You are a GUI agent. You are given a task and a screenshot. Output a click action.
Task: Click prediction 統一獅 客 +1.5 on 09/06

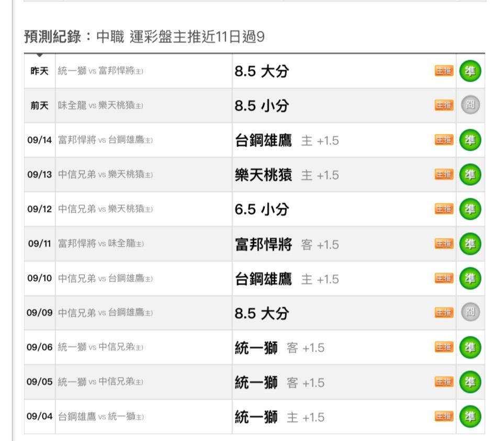[x=279, y=348]
